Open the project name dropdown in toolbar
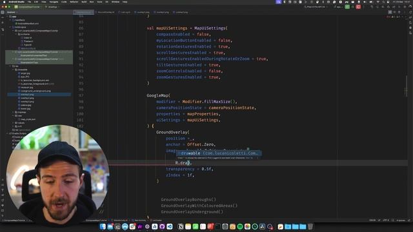 (x=28, y=7)
